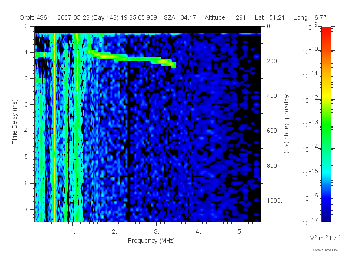Select the date 2007-05-28 (Day 148) text
Viewport: 348px width, 261px height.
(88, 17)
